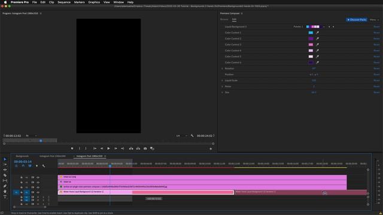
Task: Expand the Liquid Scale property
Action: click(222, 81)
